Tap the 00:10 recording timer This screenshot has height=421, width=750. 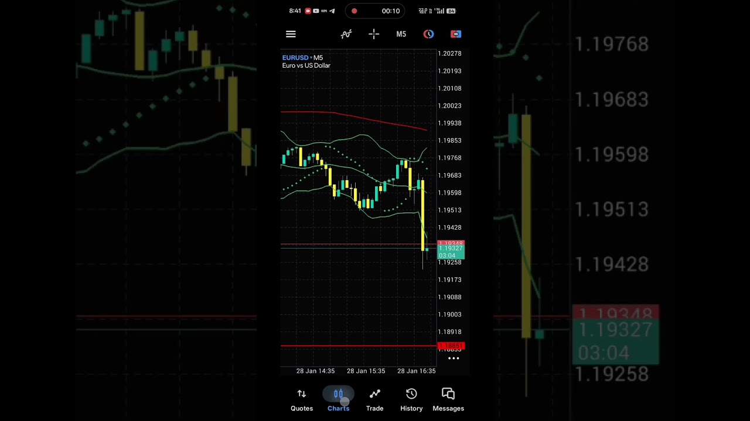[391, 11]
